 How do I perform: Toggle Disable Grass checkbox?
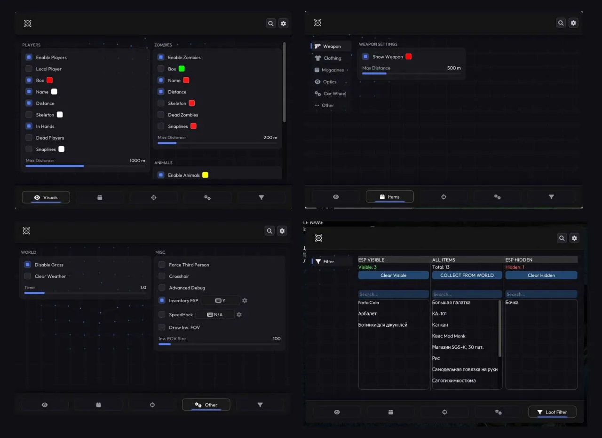click(28, 265)
